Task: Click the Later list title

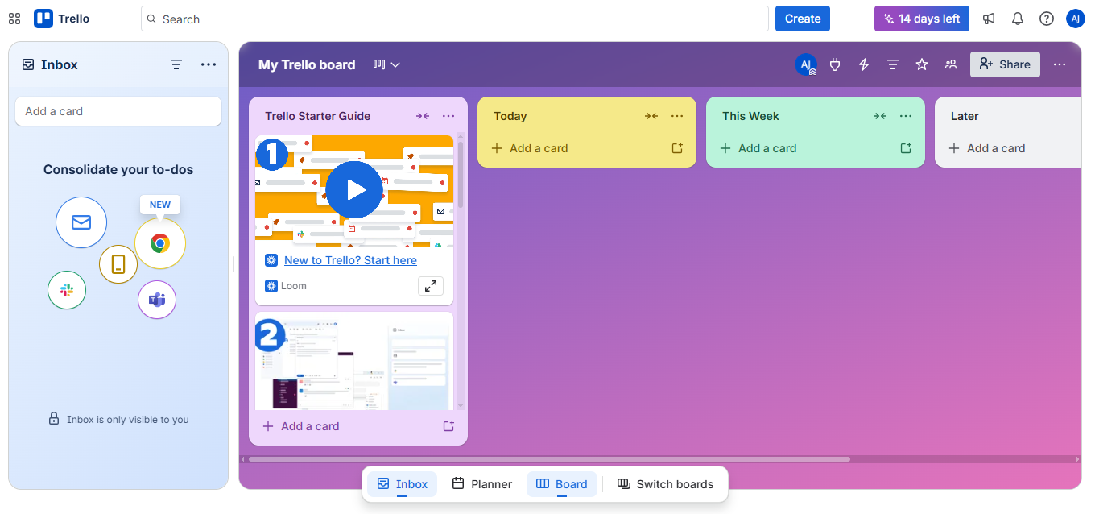Action: point(965,116)
